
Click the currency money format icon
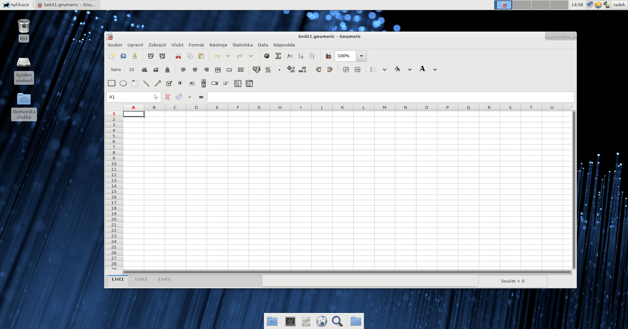click(256, 70)
